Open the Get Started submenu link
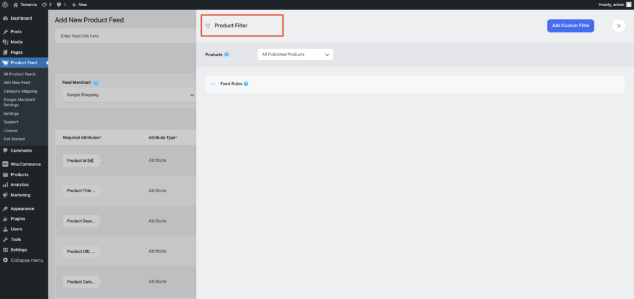 [14, 139]
